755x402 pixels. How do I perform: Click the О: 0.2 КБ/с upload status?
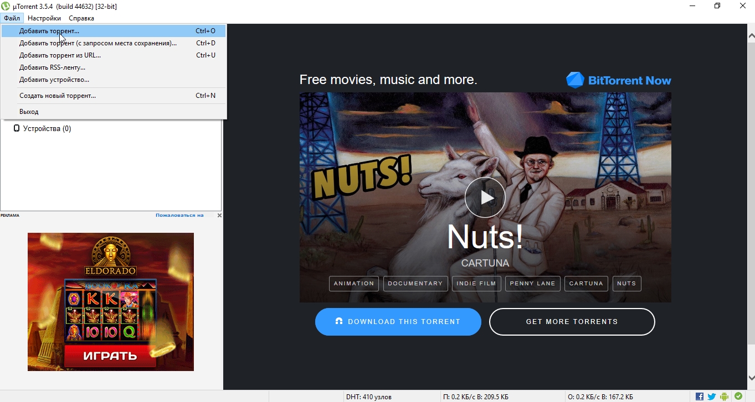(600, 397)
